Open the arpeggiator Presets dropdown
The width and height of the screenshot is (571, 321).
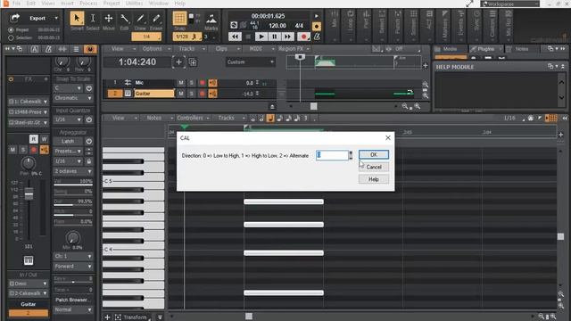click(68, 151)
